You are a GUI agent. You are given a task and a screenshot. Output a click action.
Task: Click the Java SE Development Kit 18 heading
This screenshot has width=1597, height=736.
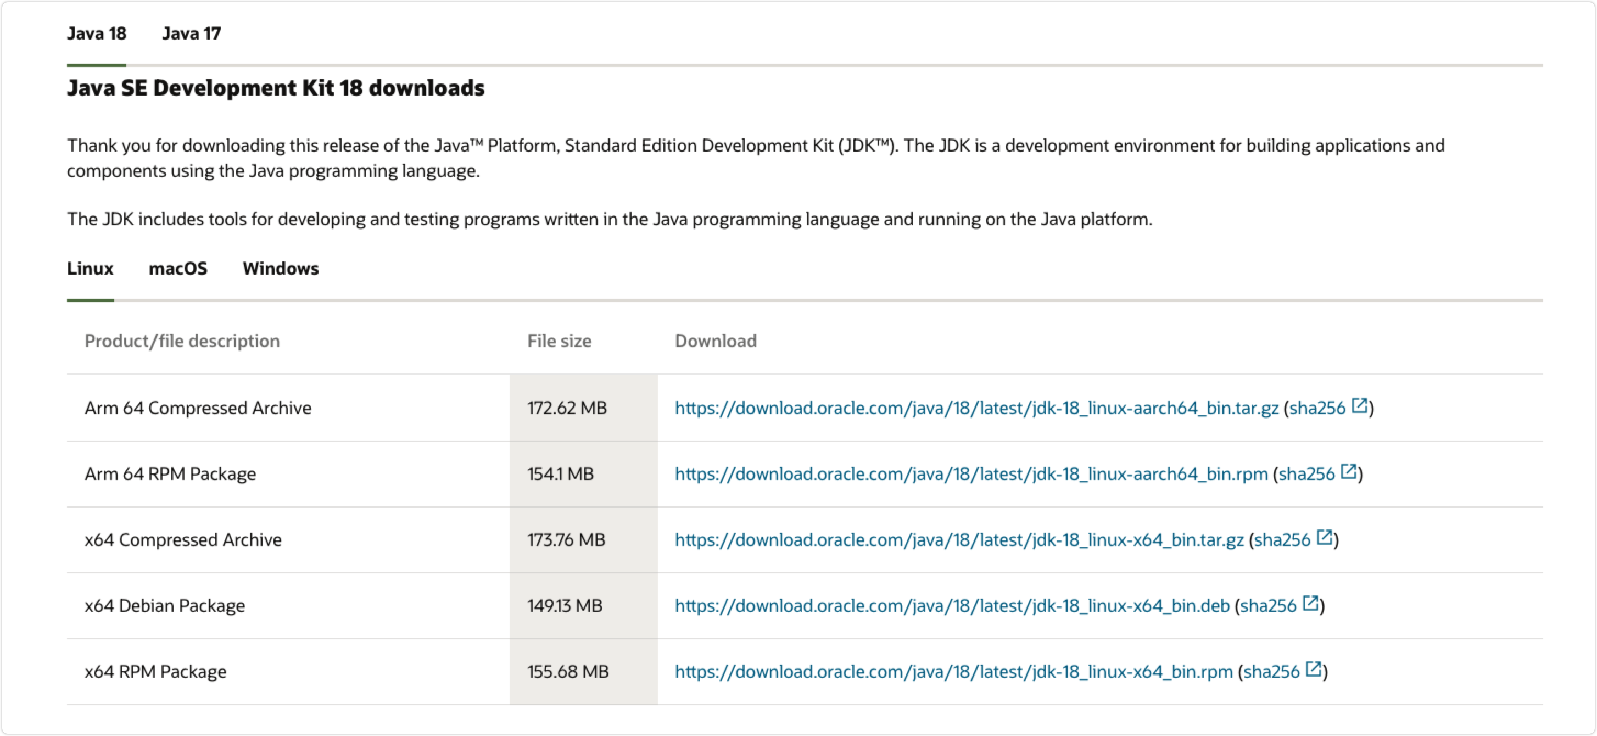click(x=276, y=88)
